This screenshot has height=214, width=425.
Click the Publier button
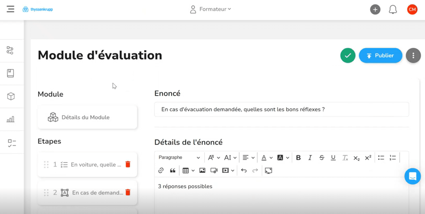pos(380,56)
